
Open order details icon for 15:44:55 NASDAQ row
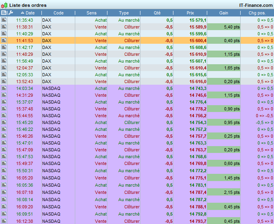4,115
